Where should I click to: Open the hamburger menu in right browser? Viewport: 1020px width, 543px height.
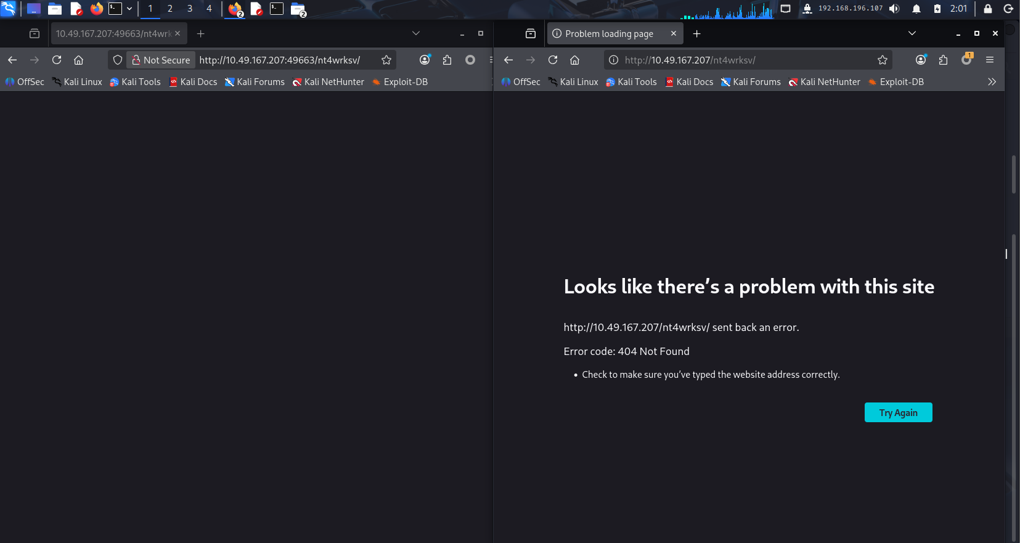tap(990, 60)
